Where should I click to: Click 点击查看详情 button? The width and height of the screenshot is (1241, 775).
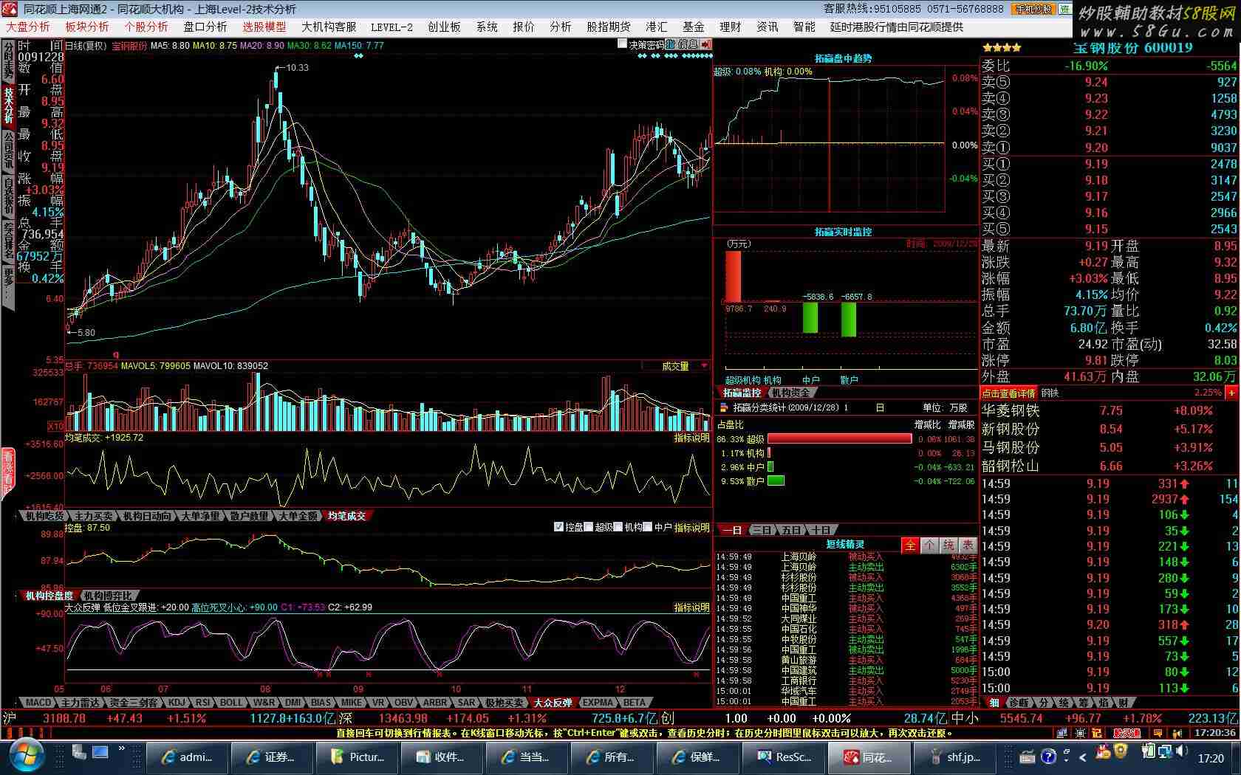click(x=1009, y=393)
